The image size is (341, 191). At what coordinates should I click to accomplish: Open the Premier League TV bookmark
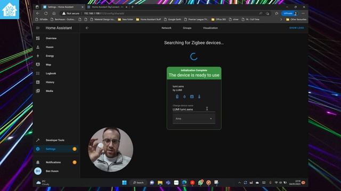[196, 19]
